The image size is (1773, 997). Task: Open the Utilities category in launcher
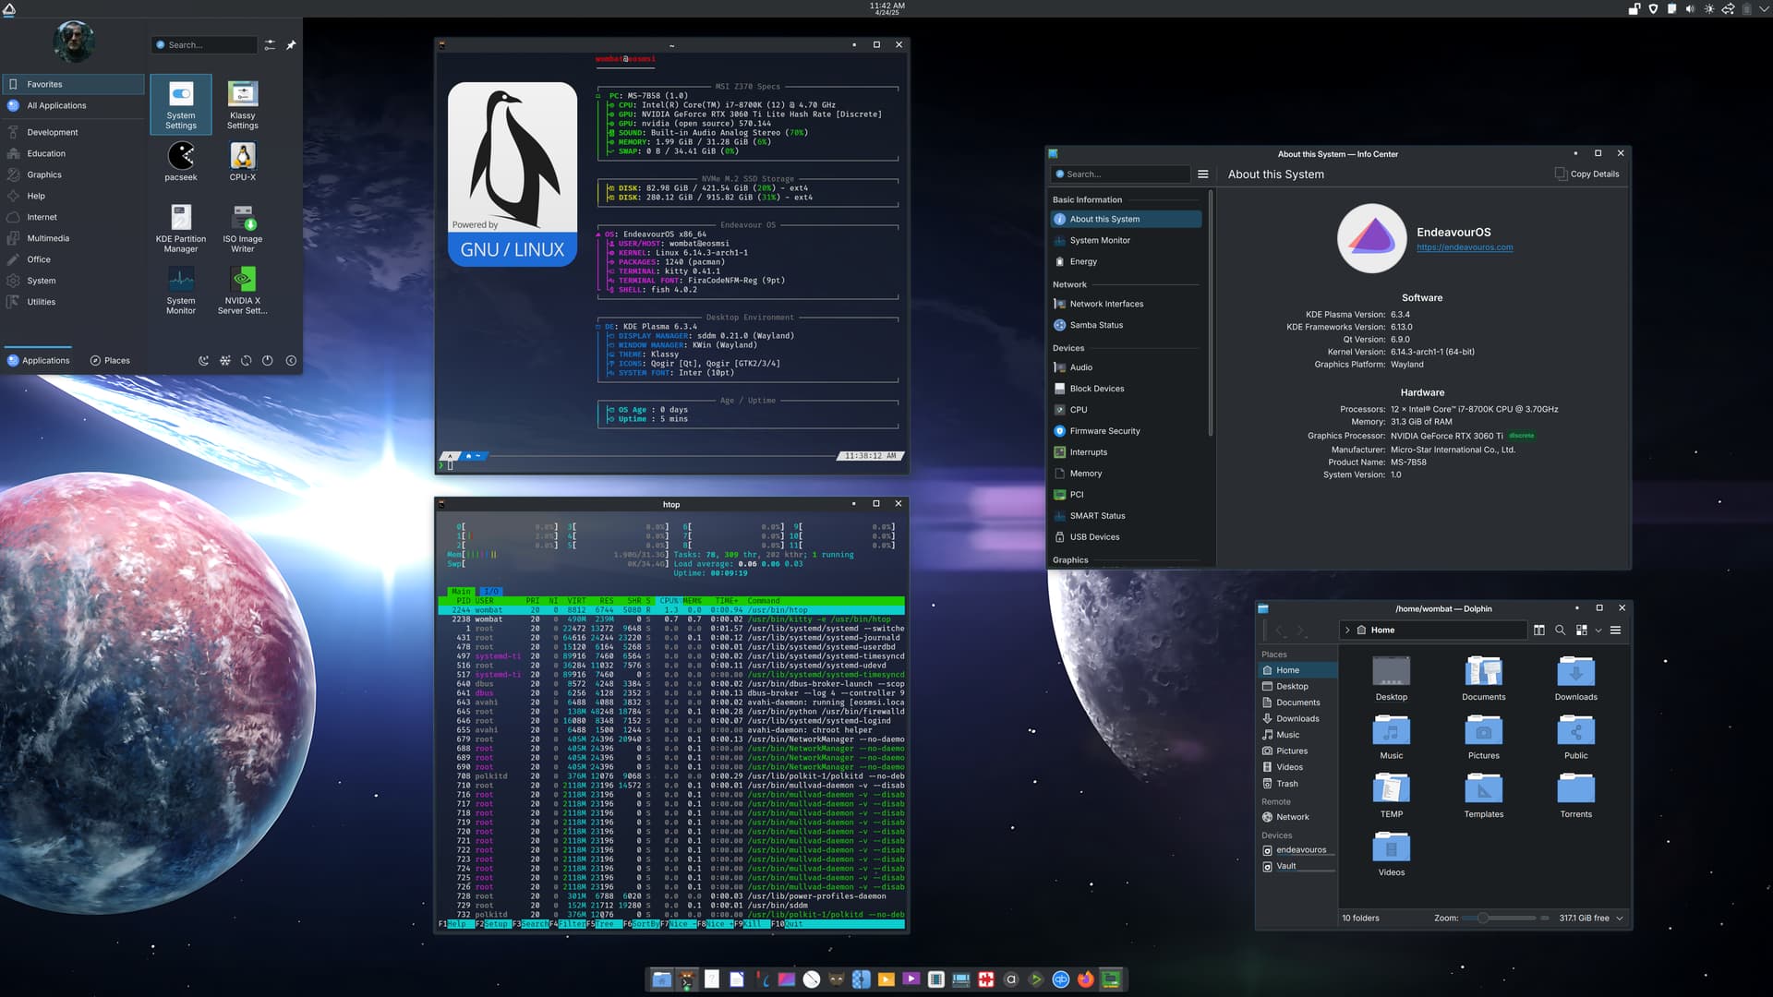[x=74, y=302]
